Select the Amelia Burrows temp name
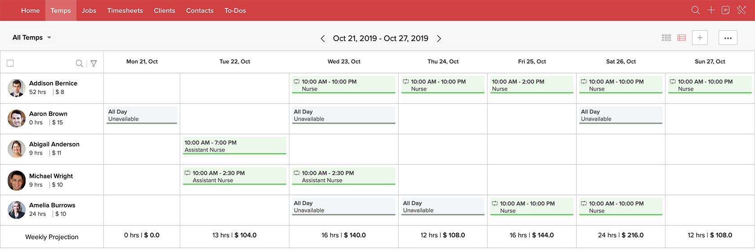The height and width of the screenshot is (251, 755). click(x=52, y=205)
